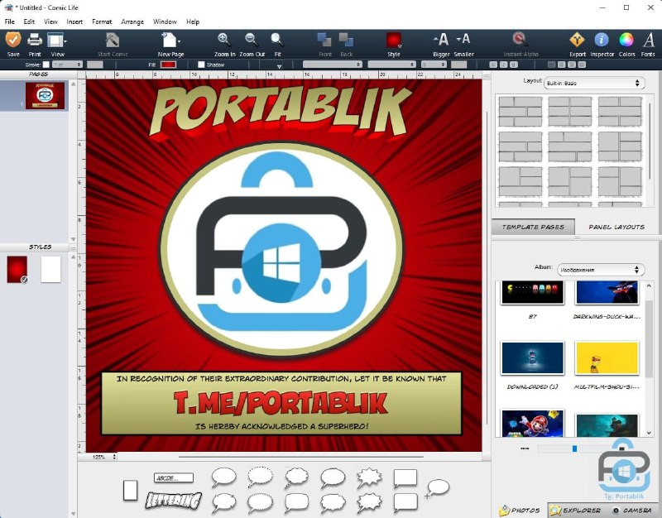Switch to the Explorer tab
Viewport: 662px width, 518px height.
pyautogui.click(x=575, y=510)
